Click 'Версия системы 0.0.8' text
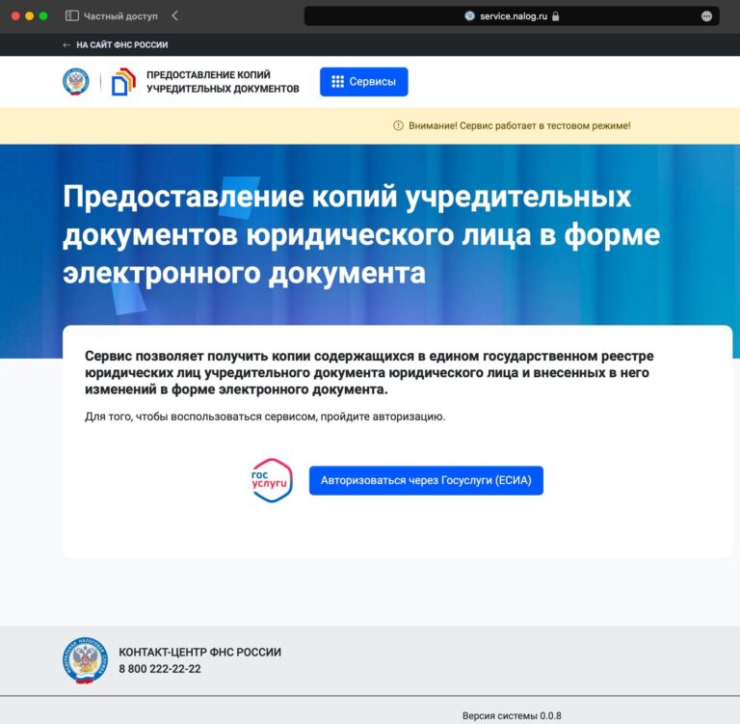Viewport: 740px width, 724px height. click(512, 715)
